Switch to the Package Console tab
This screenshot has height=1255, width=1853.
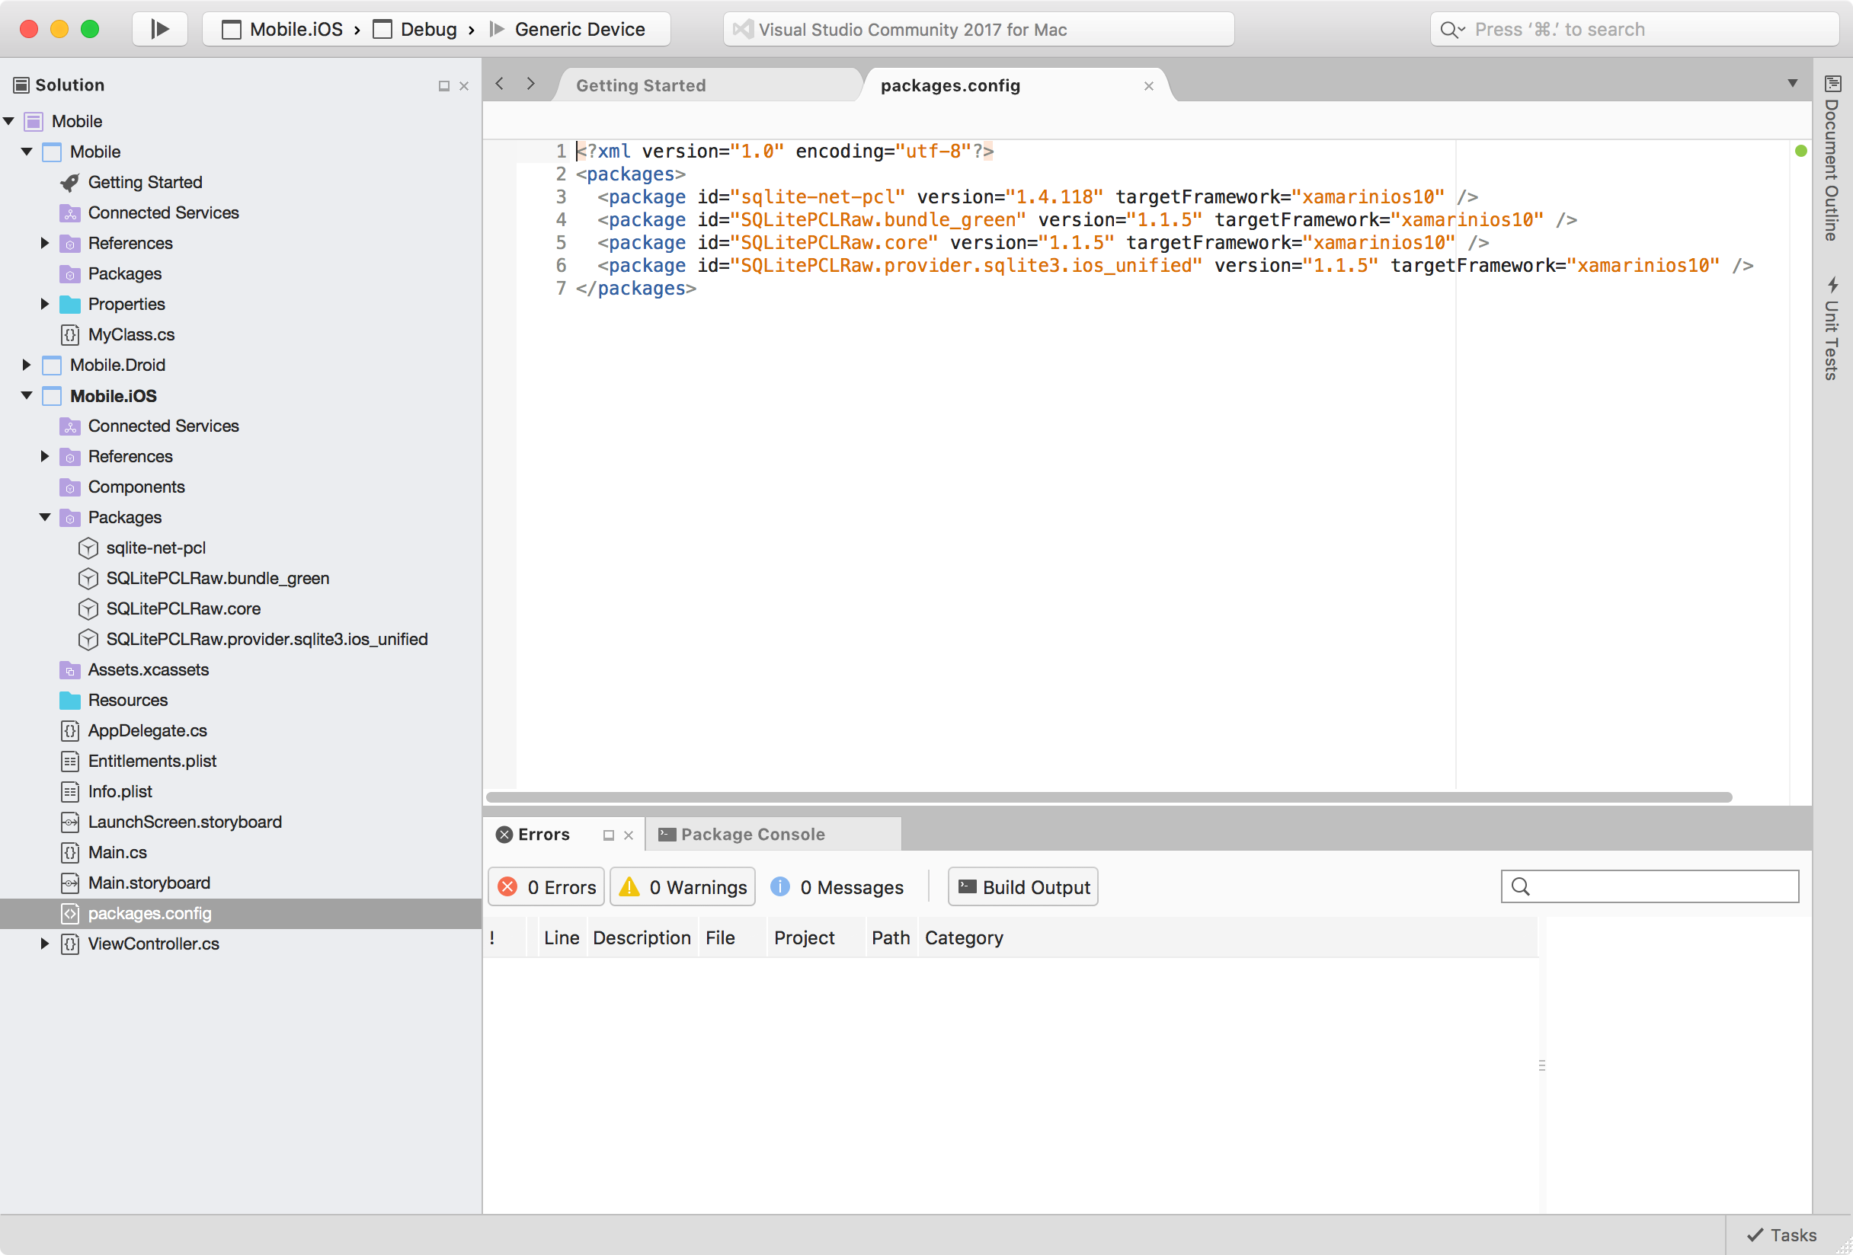click(773, 835)
